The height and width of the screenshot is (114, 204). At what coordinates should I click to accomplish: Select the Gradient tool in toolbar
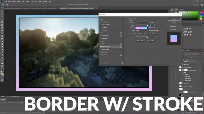(2, 44)
